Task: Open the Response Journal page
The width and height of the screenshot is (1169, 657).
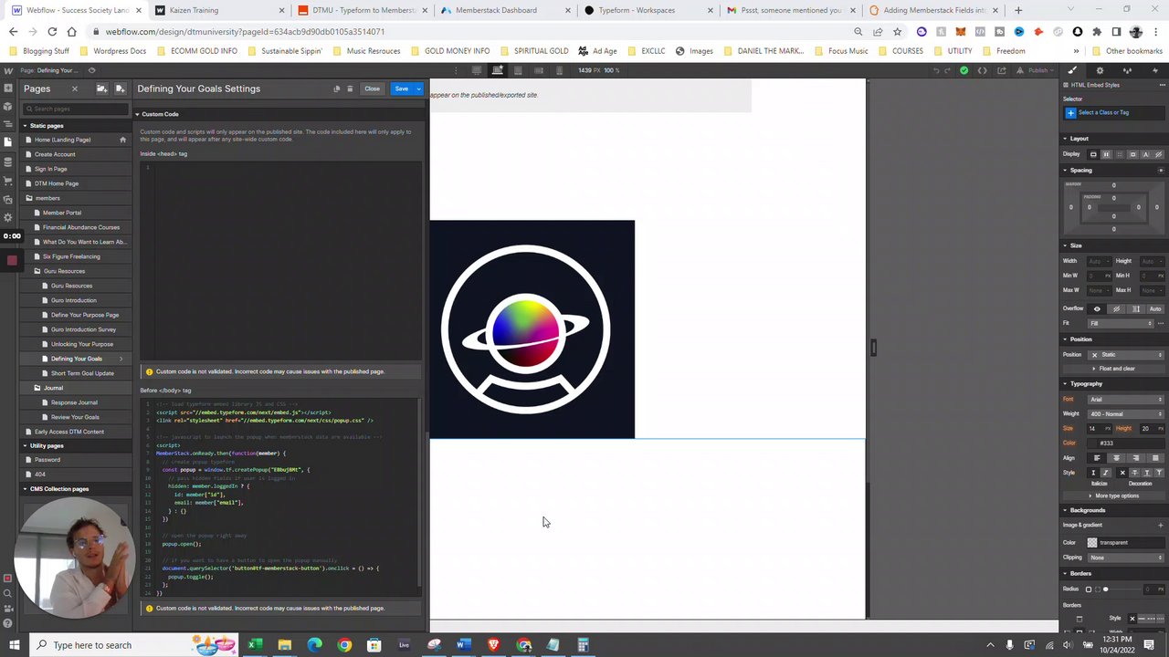Action: 74,402
